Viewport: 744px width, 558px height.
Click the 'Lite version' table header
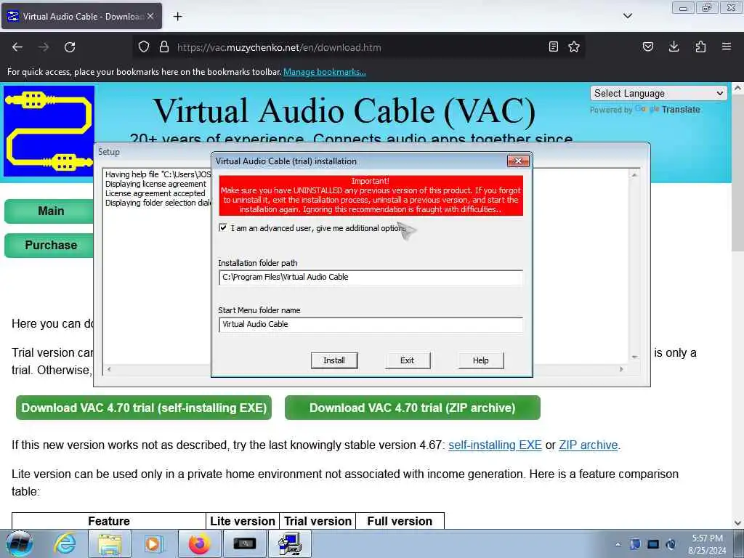coord(243,521)
